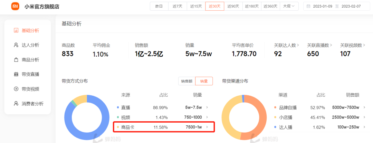Click the 带货渠道分布 heading
Viewport: 373px width, 143px height.
(x=235, y=81)
